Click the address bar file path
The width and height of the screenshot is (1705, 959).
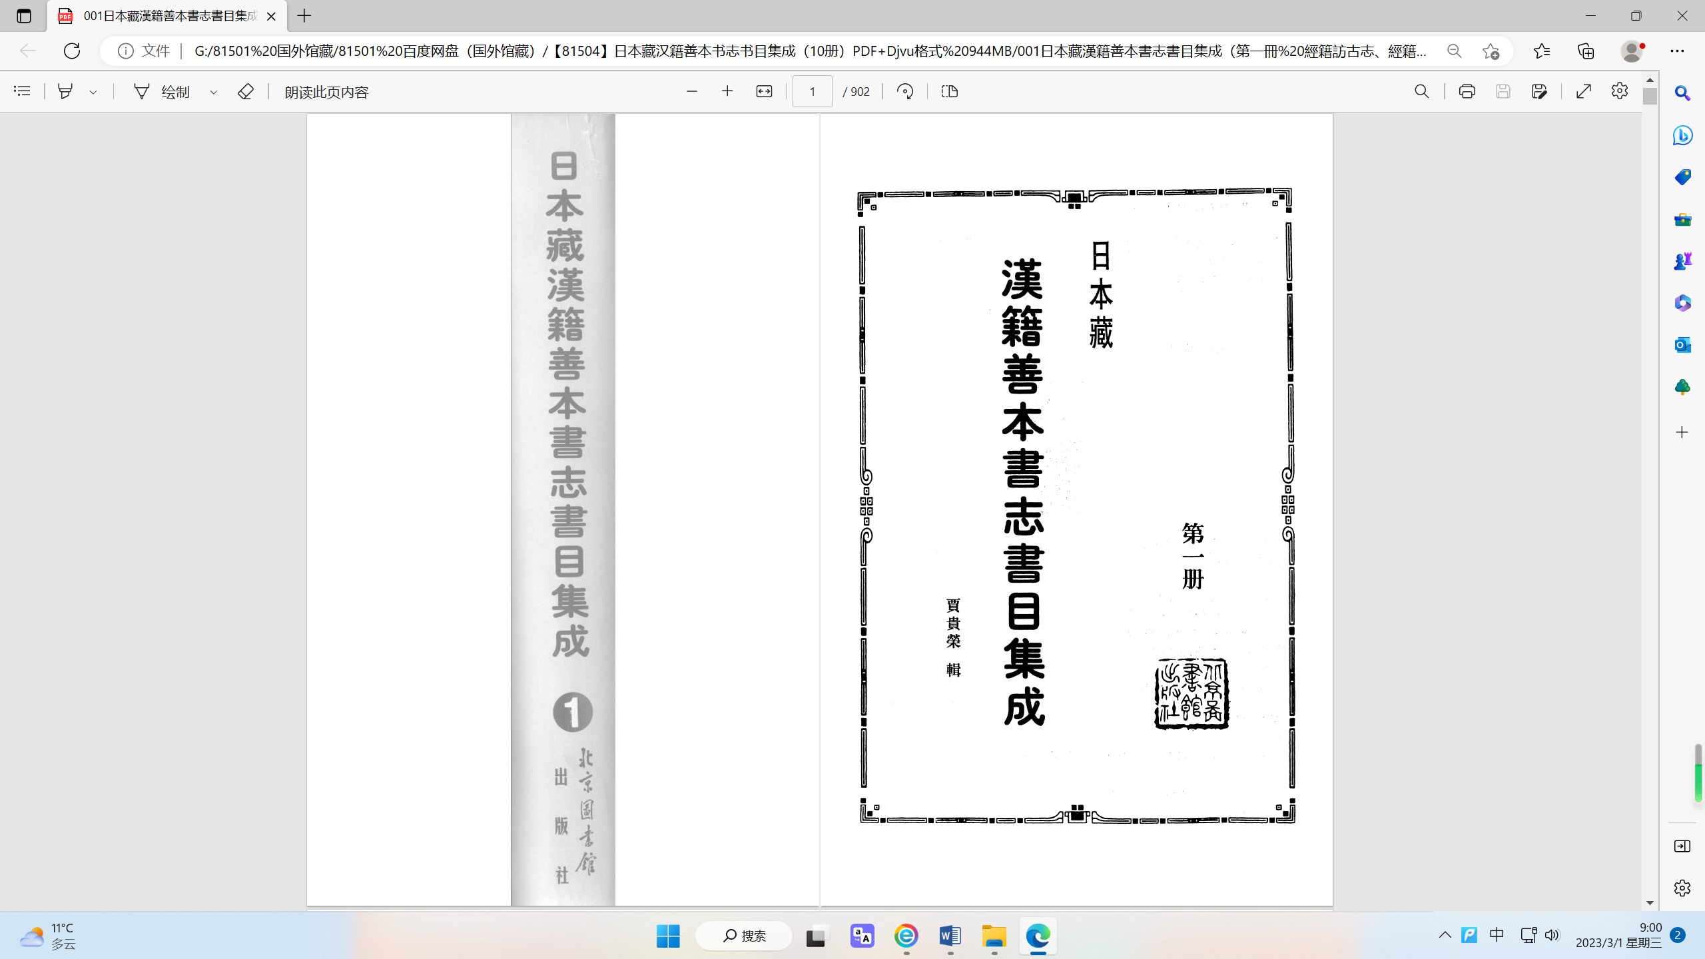(810, 51)
